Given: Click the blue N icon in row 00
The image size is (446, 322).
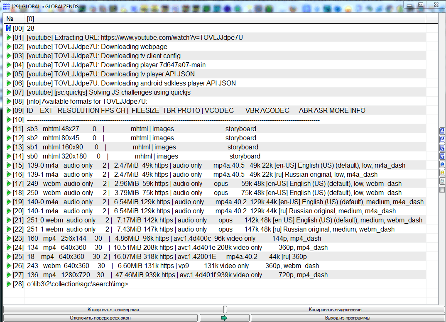Looking at the screenshot, I should tap(9, 28).
